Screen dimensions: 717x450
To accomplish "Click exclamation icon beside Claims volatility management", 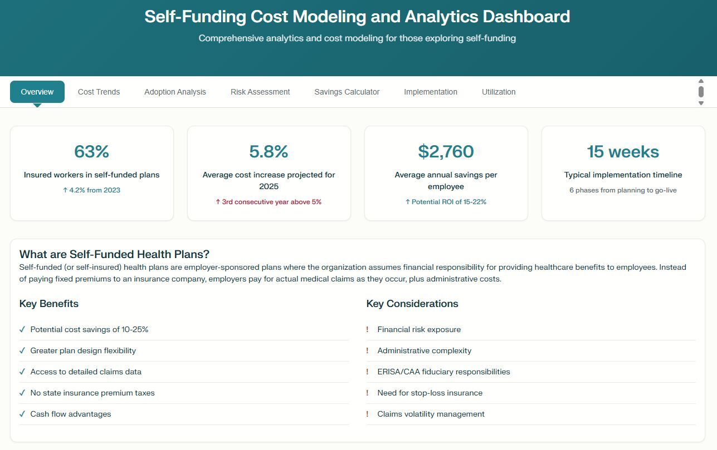I will coord(368,414).
